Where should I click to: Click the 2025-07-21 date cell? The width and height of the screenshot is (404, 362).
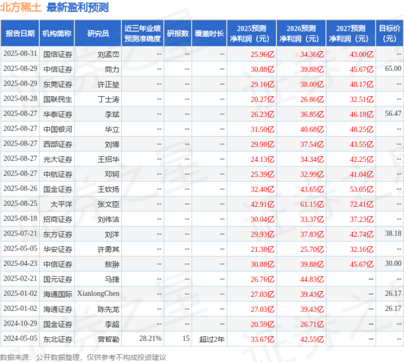pos(20,233)
